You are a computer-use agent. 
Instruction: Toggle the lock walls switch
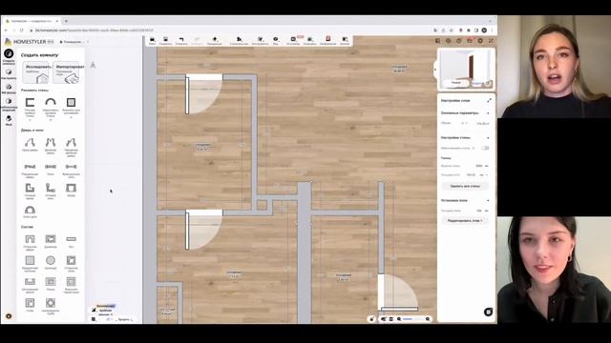point(485,149)
